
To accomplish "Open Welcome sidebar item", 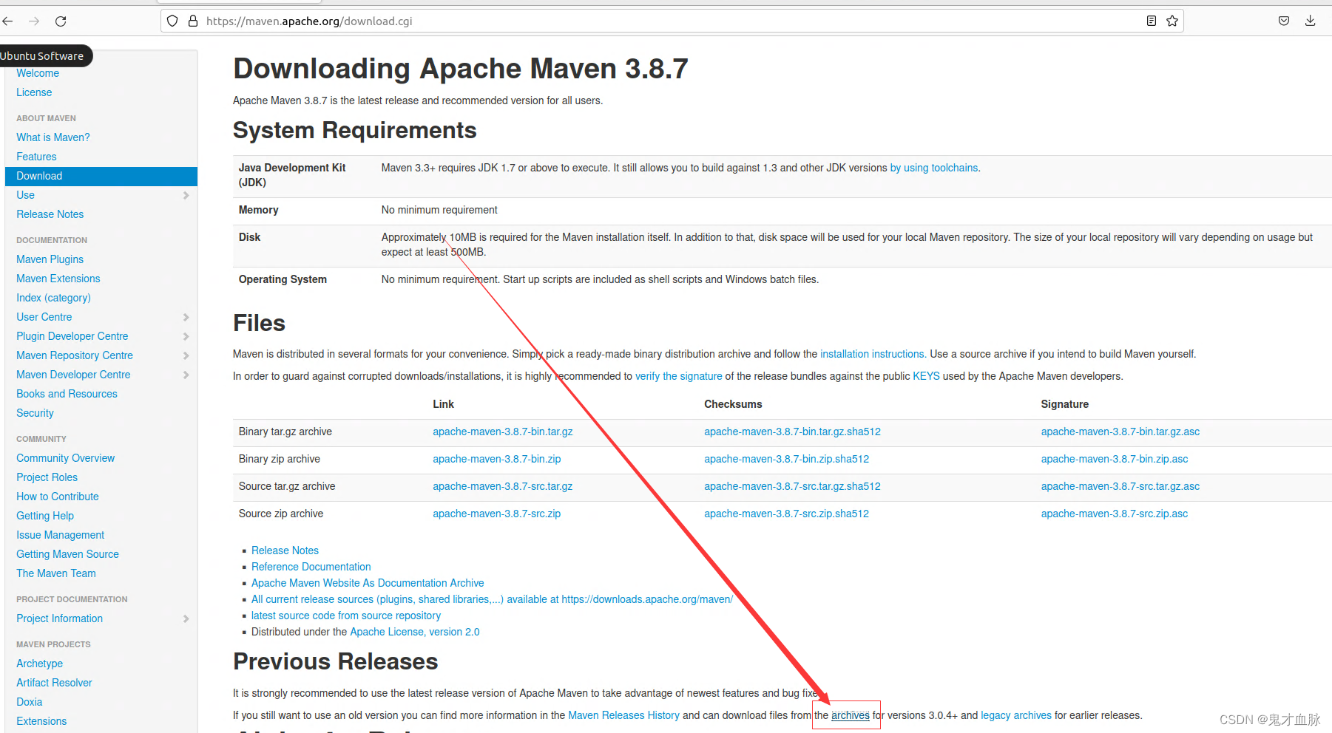I will (38, 73).
